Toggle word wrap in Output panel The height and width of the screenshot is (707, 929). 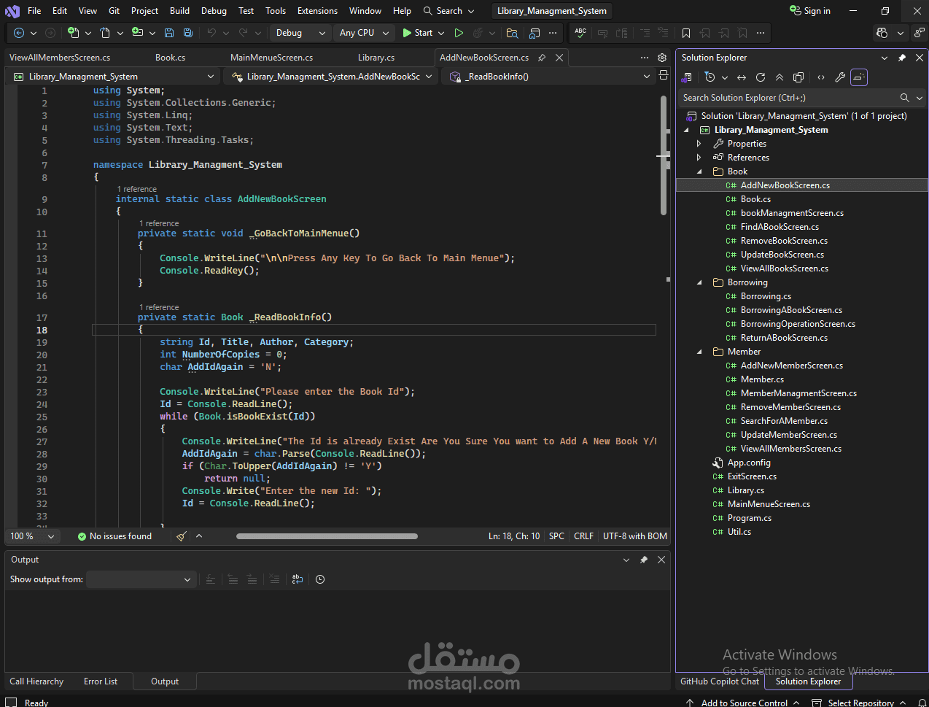click(298, 579)
